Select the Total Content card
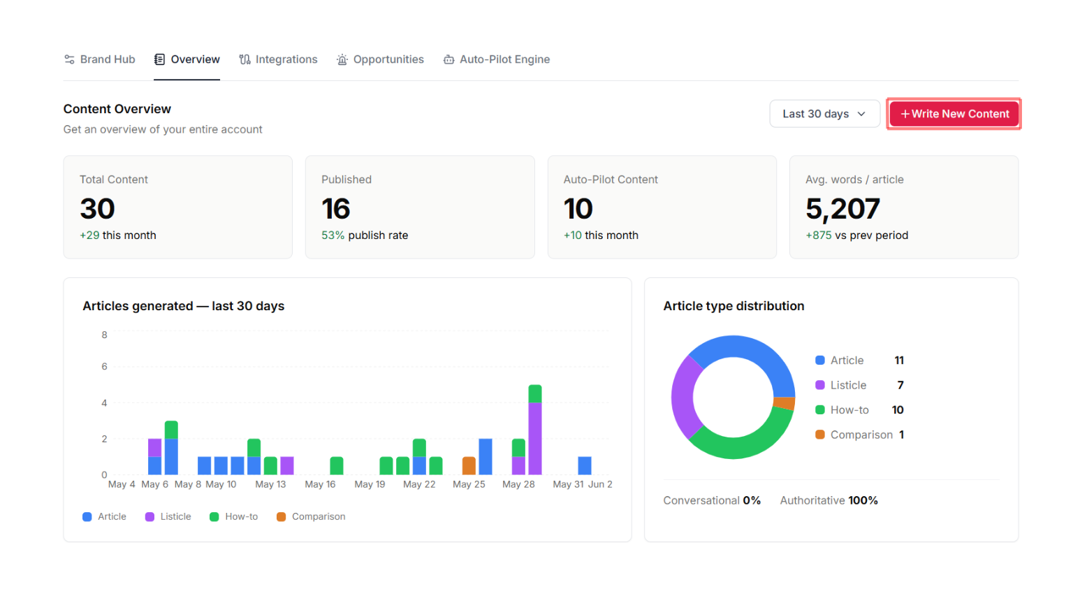1080x589 pixels. pos(178,207)
